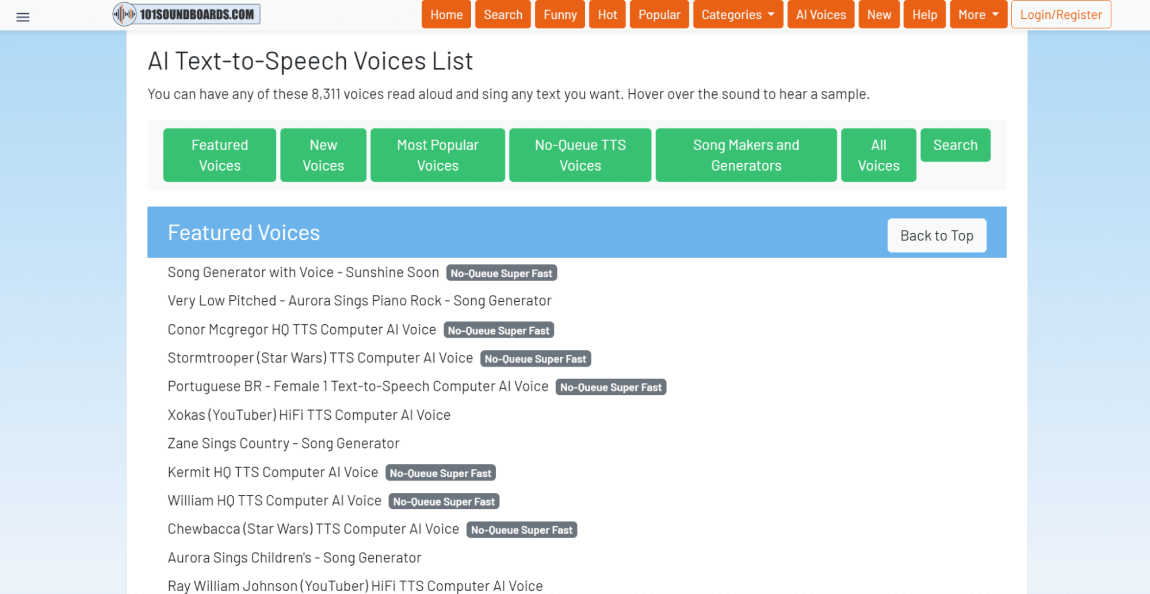Jump to the New Voices section
The height and width of the screenshot is (594, 1150).
(323, 155)
